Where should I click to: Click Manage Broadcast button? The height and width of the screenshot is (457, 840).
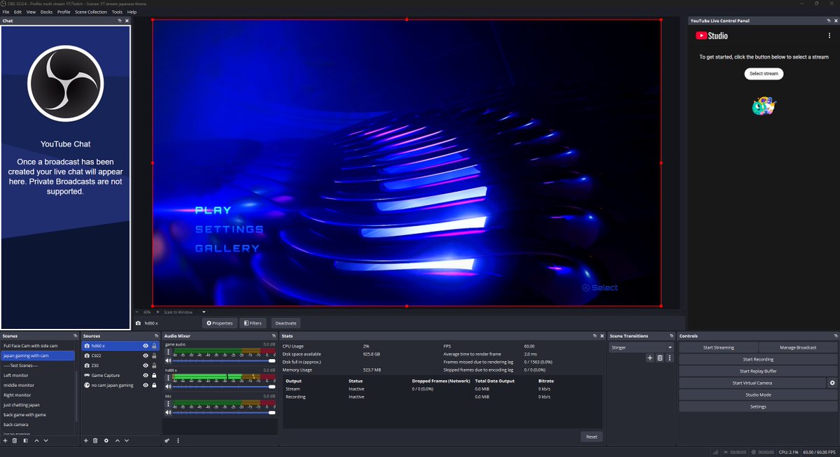pyautogui.click(x=798, y=347)
